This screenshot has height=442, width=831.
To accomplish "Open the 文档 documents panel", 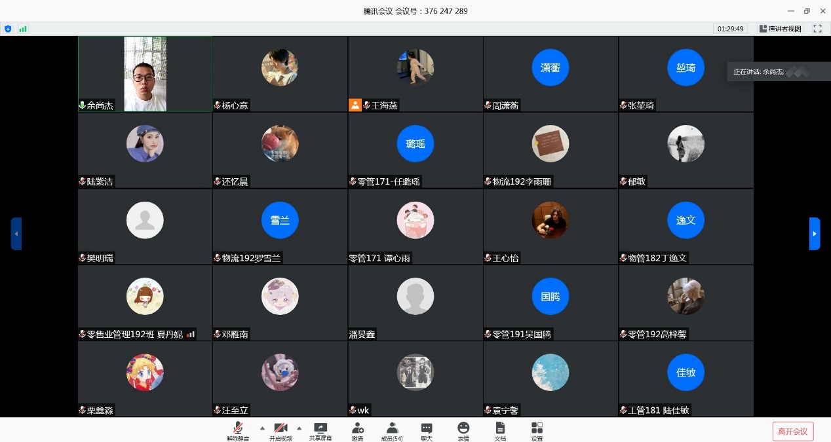I will (x=500, y=431).
